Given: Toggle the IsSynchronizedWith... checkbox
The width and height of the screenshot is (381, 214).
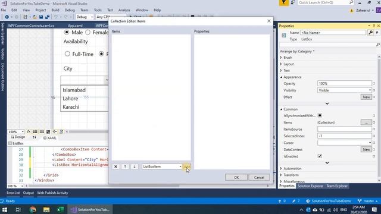Looking at the screenshot, I should pyautogui.click(x=320, y=115).
